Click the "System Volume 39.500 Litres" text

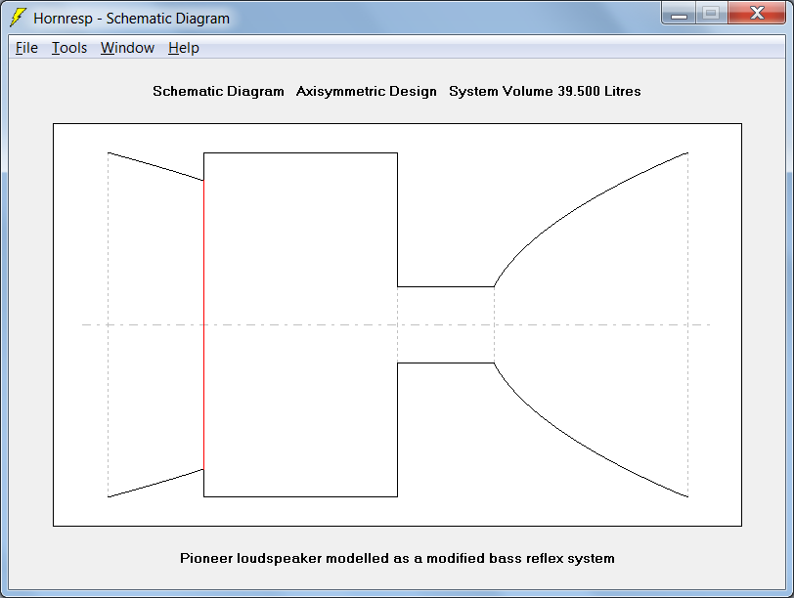point(545,91)
